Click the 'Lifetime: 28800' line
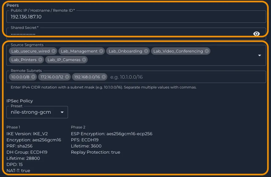 [x=23, y=158]
